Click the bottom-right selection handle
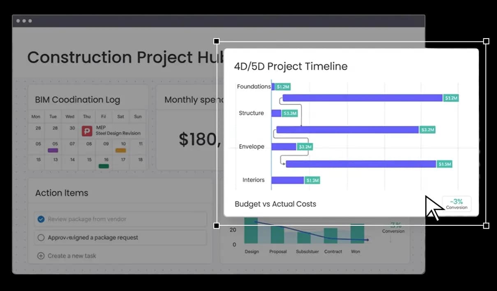The height and width of the screenshot is (291, 497). (x=486, y=225)
